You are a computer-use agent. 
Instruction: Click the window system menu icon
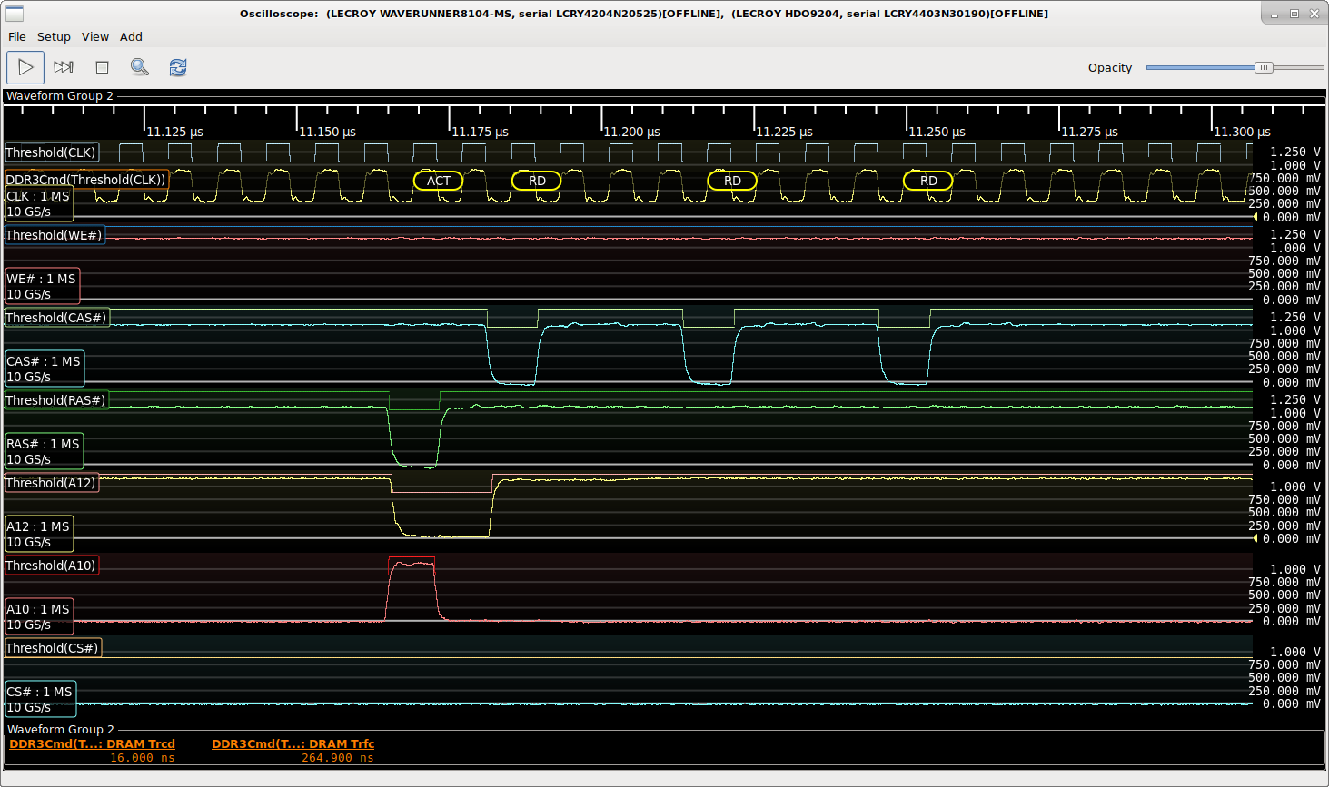15,14
